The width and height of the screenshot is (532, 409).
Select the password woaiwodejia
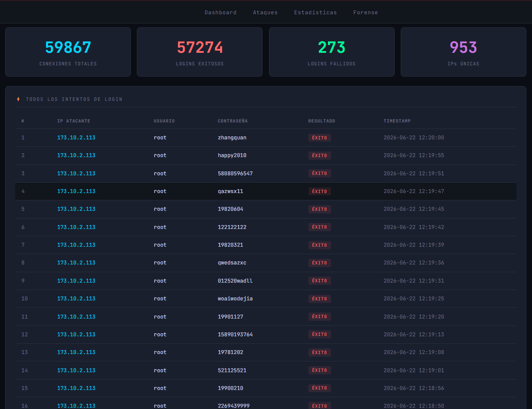coord(235,299)
